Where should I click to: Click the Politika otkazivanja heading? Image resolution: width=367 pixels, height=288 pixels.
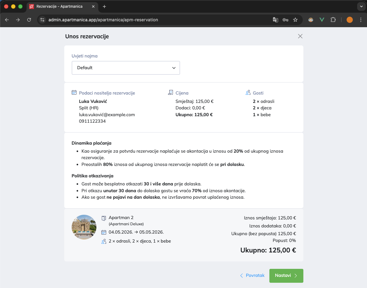pos(92,176)
